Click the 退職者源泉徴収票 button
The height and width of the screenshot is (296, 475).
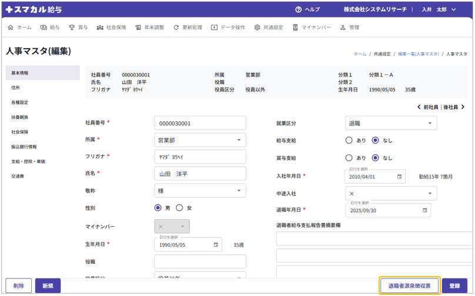409,286
